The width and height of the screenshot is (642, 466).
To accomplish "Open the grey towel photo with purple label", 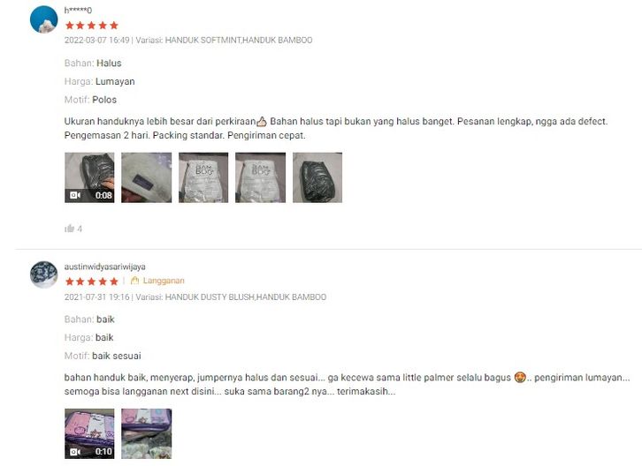I will coord(146,177).
